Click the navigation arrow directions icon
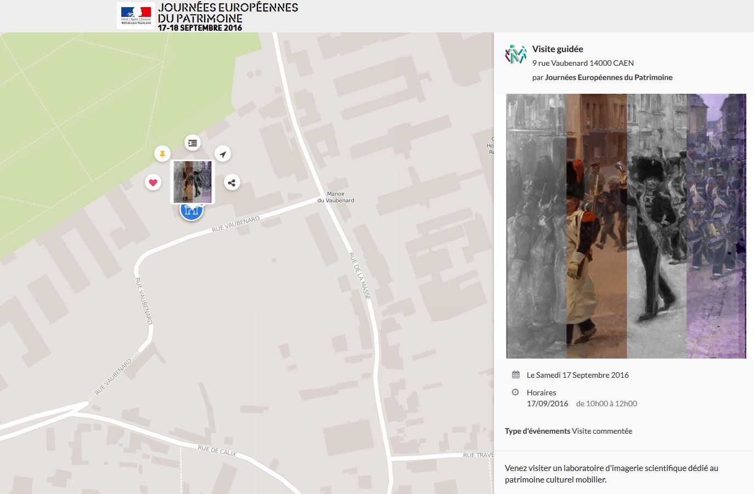Viewport: 754px width, 494px height. pyautogui.click(x=222, y=154)
